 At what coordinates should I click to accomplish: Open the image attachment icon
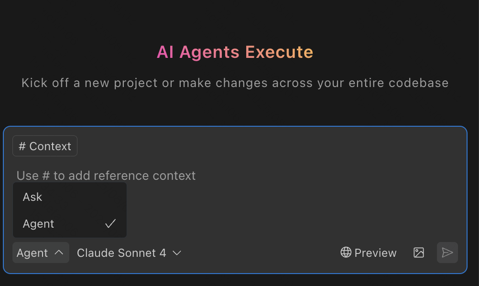point(418,253)
